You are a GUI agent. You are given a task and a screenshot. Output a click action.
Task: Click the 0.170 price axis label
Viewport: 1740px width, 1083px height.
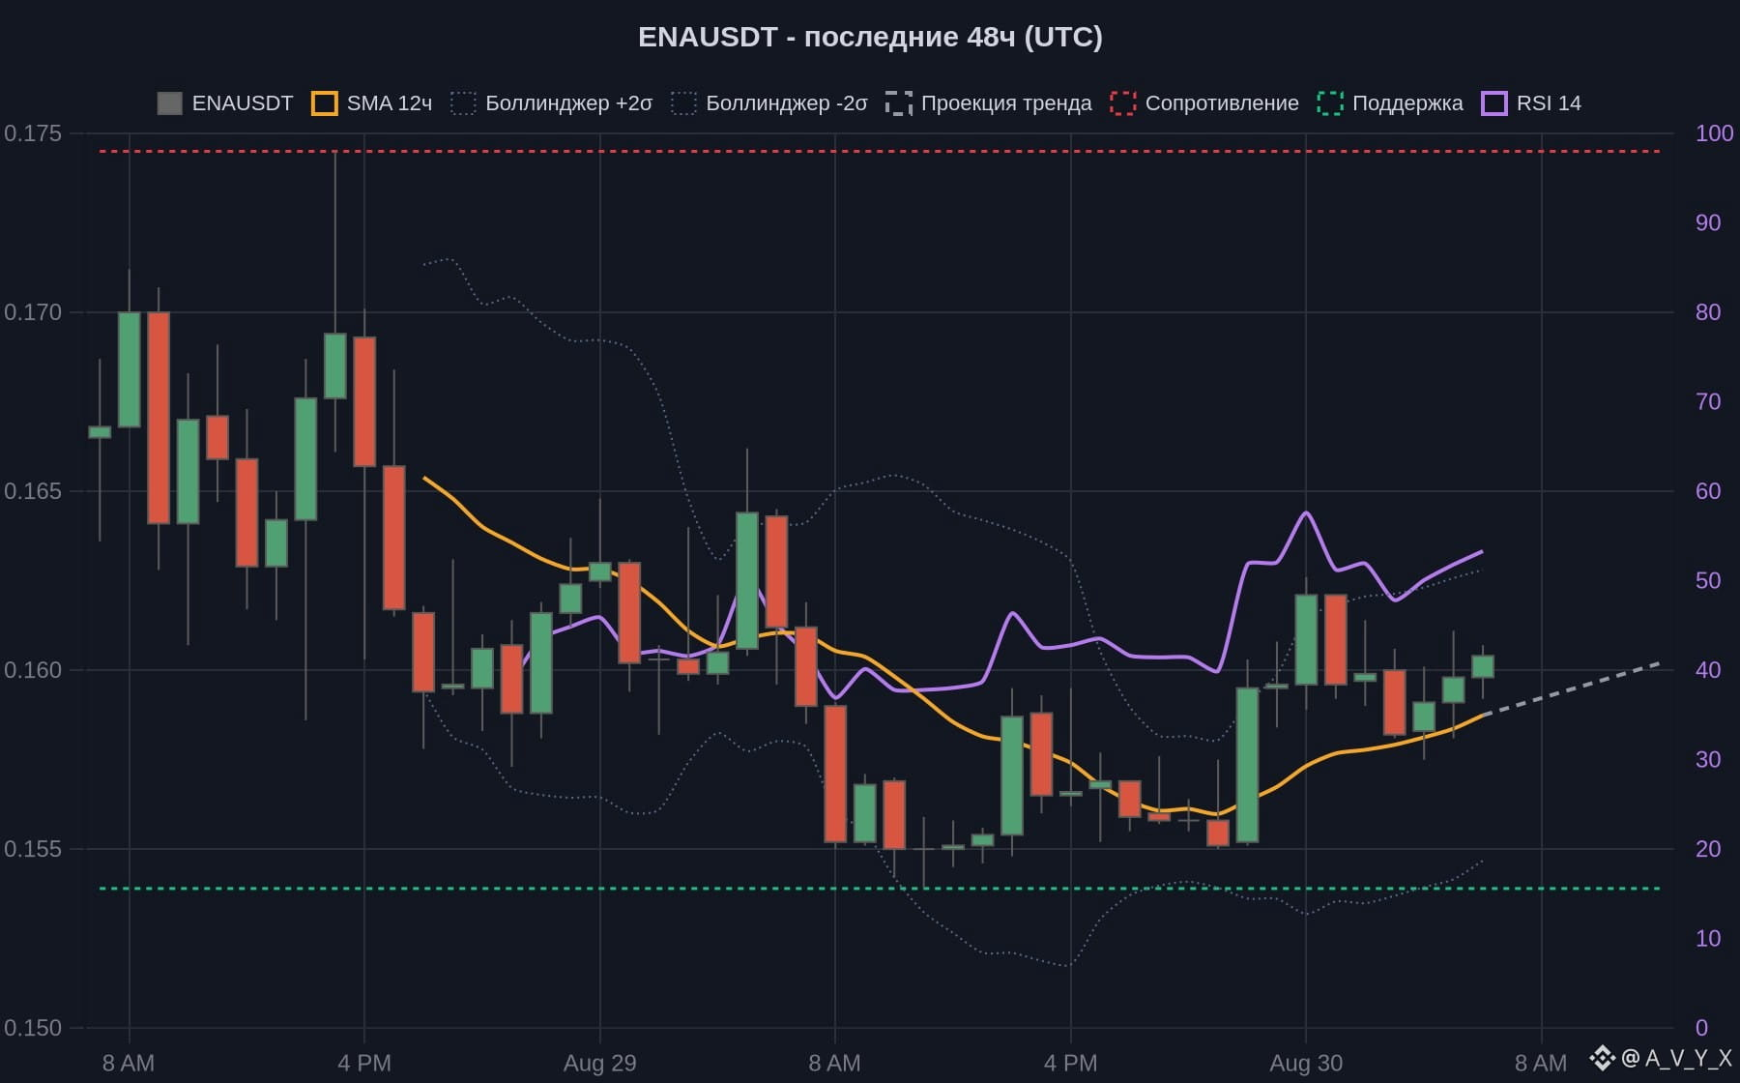(x=33, y=311)
